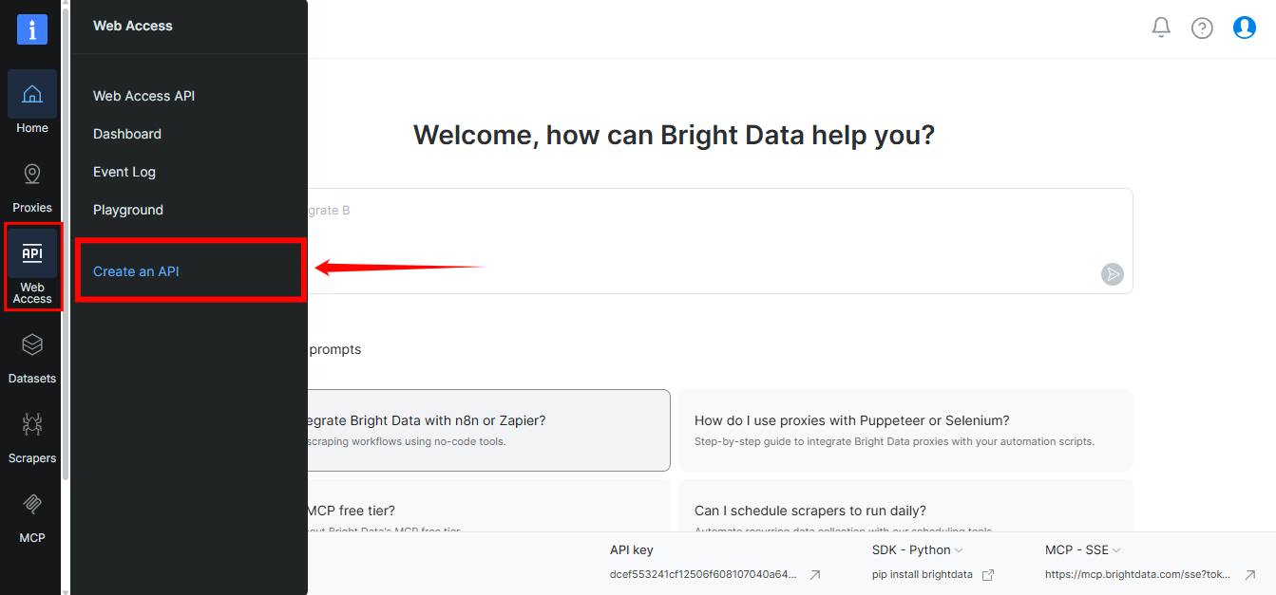The width and height of the screenshot is (1276, 595).
Task: Click the blue user avatar
Action: 1245,28
